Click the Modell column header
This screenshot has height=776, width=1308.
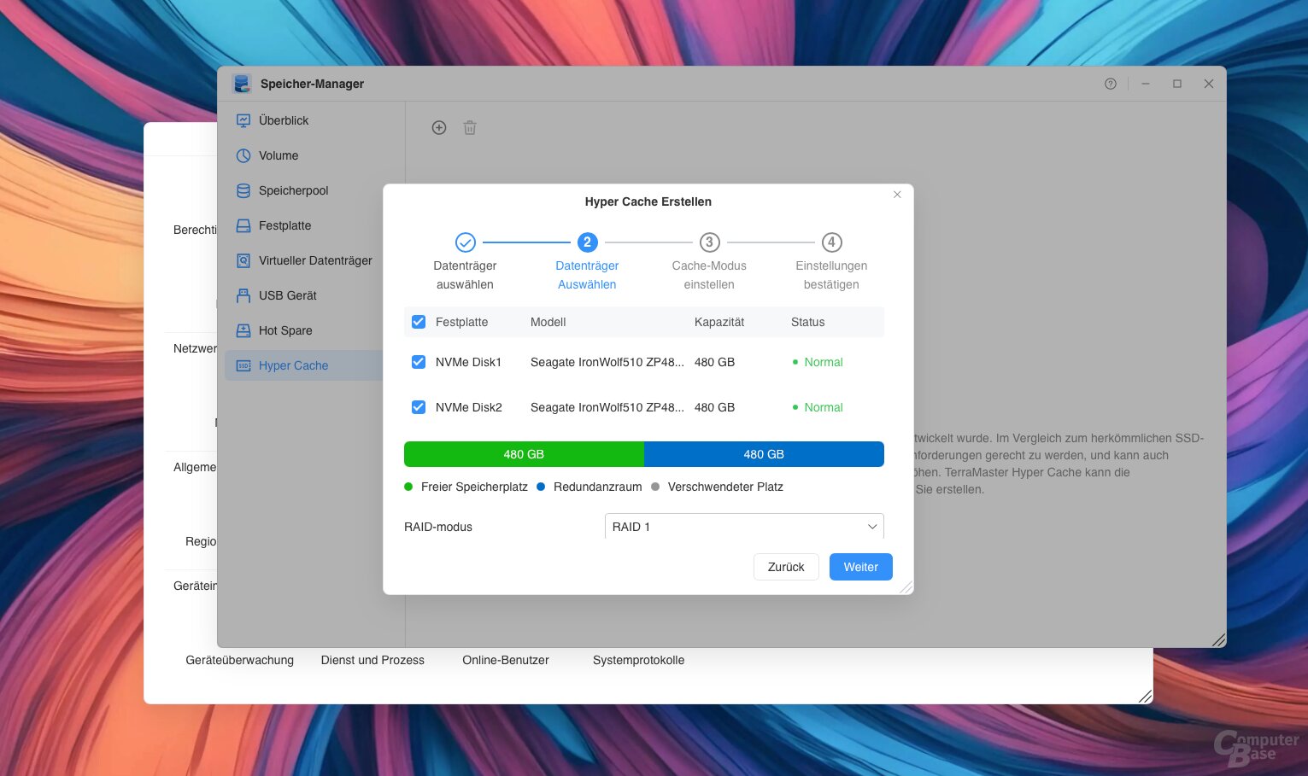(x=548, y=322)
